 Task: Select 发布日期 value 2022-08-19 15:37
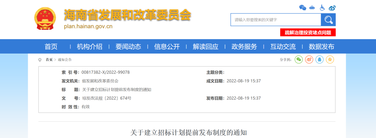[244, 98]
